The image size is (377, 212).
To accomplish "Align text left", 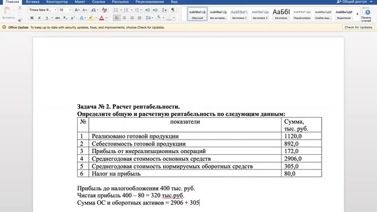I will pos(117,18).
